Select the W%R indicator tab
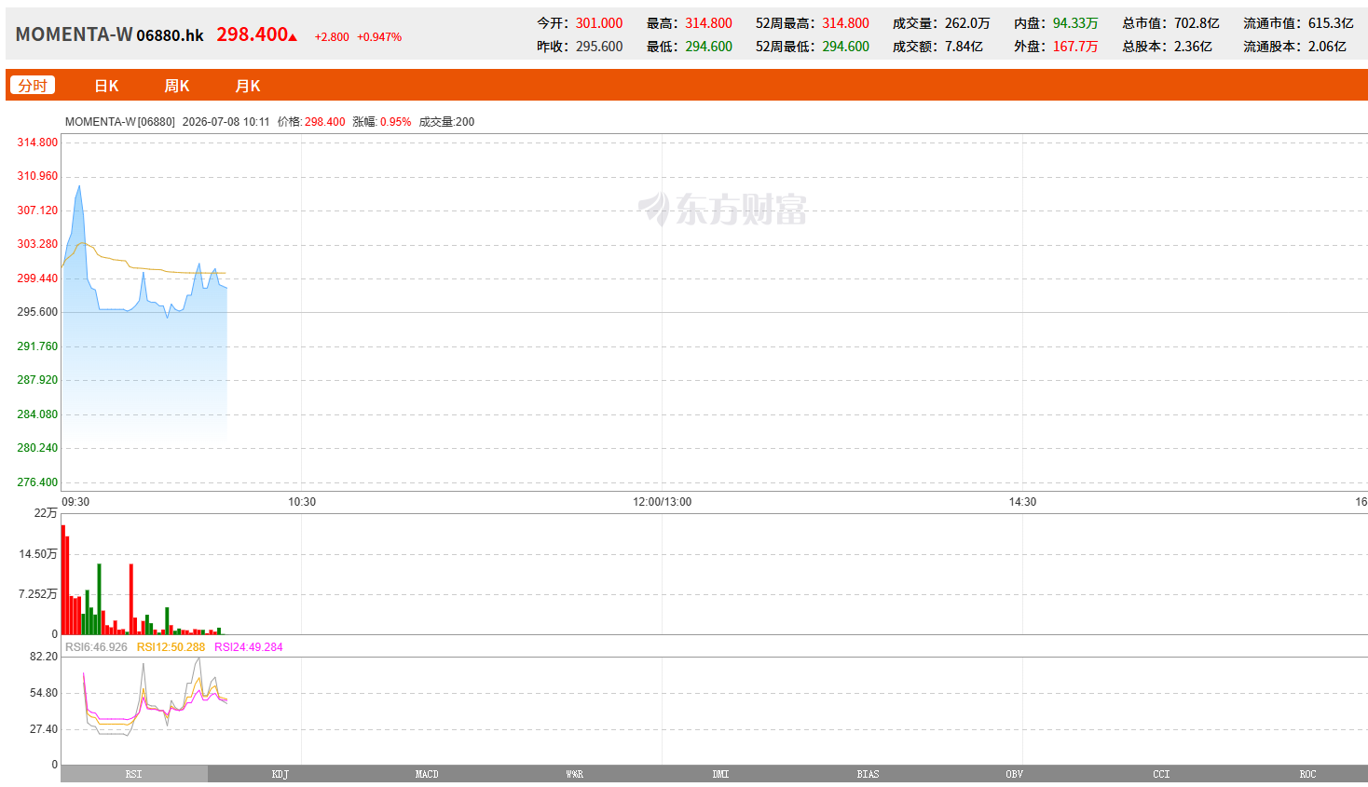The height and width of the screenshot is (787, 1368). 574,774
